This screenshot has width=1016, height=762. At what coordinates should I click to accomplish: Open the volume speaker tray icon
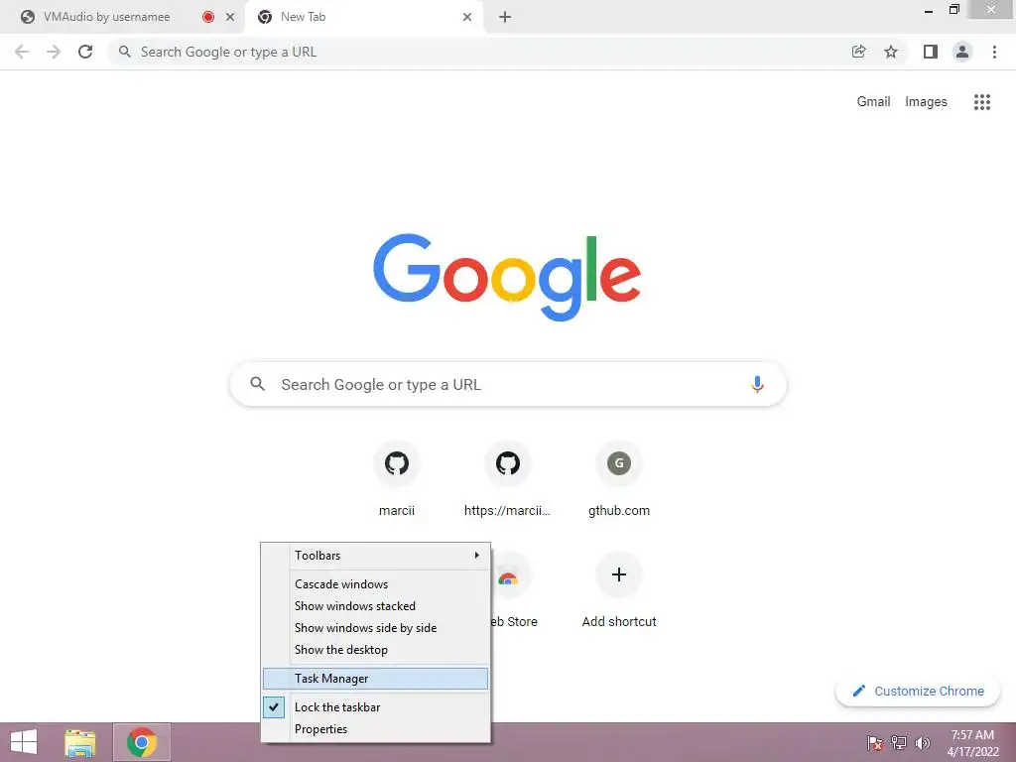pos(922,743)
